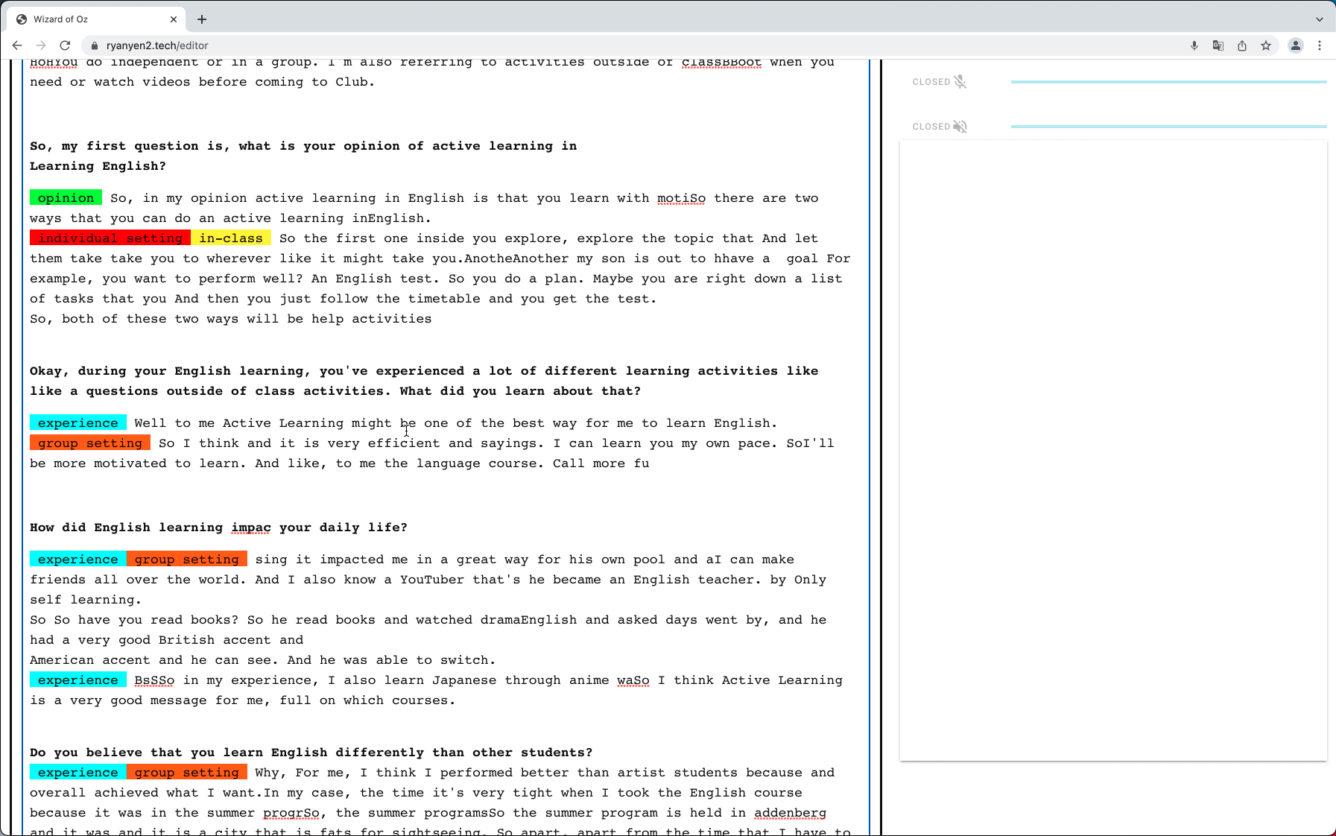Screen dimensions: 1336x836
Task: Click the blank white panel on the right
Action: 1113,451
